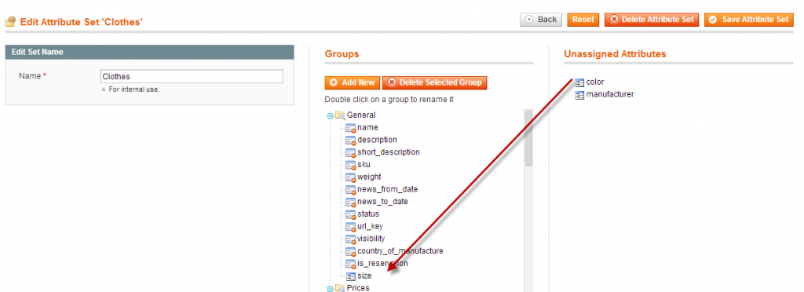Select the sku attribute label

coord(364,164)
